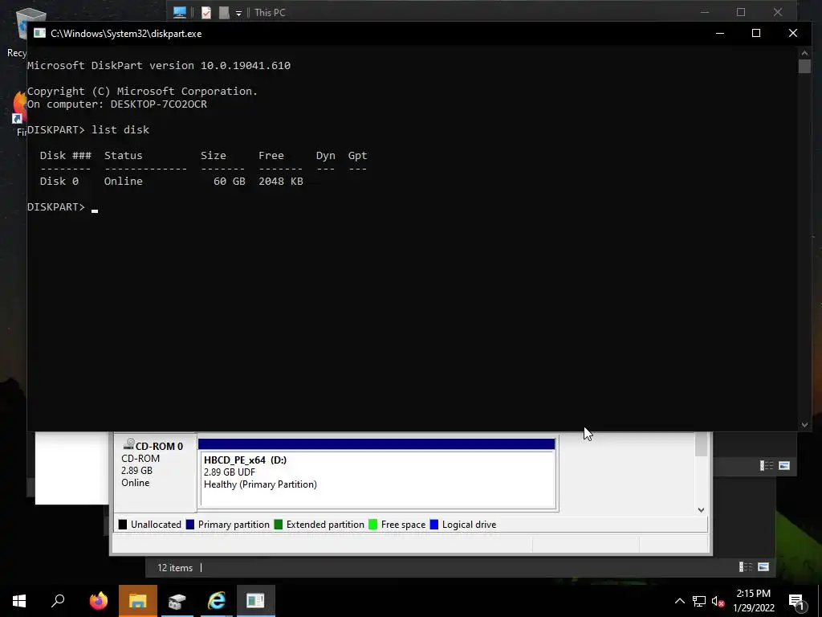Click the dark blue Primary partition legend swatch

(190, 524)
